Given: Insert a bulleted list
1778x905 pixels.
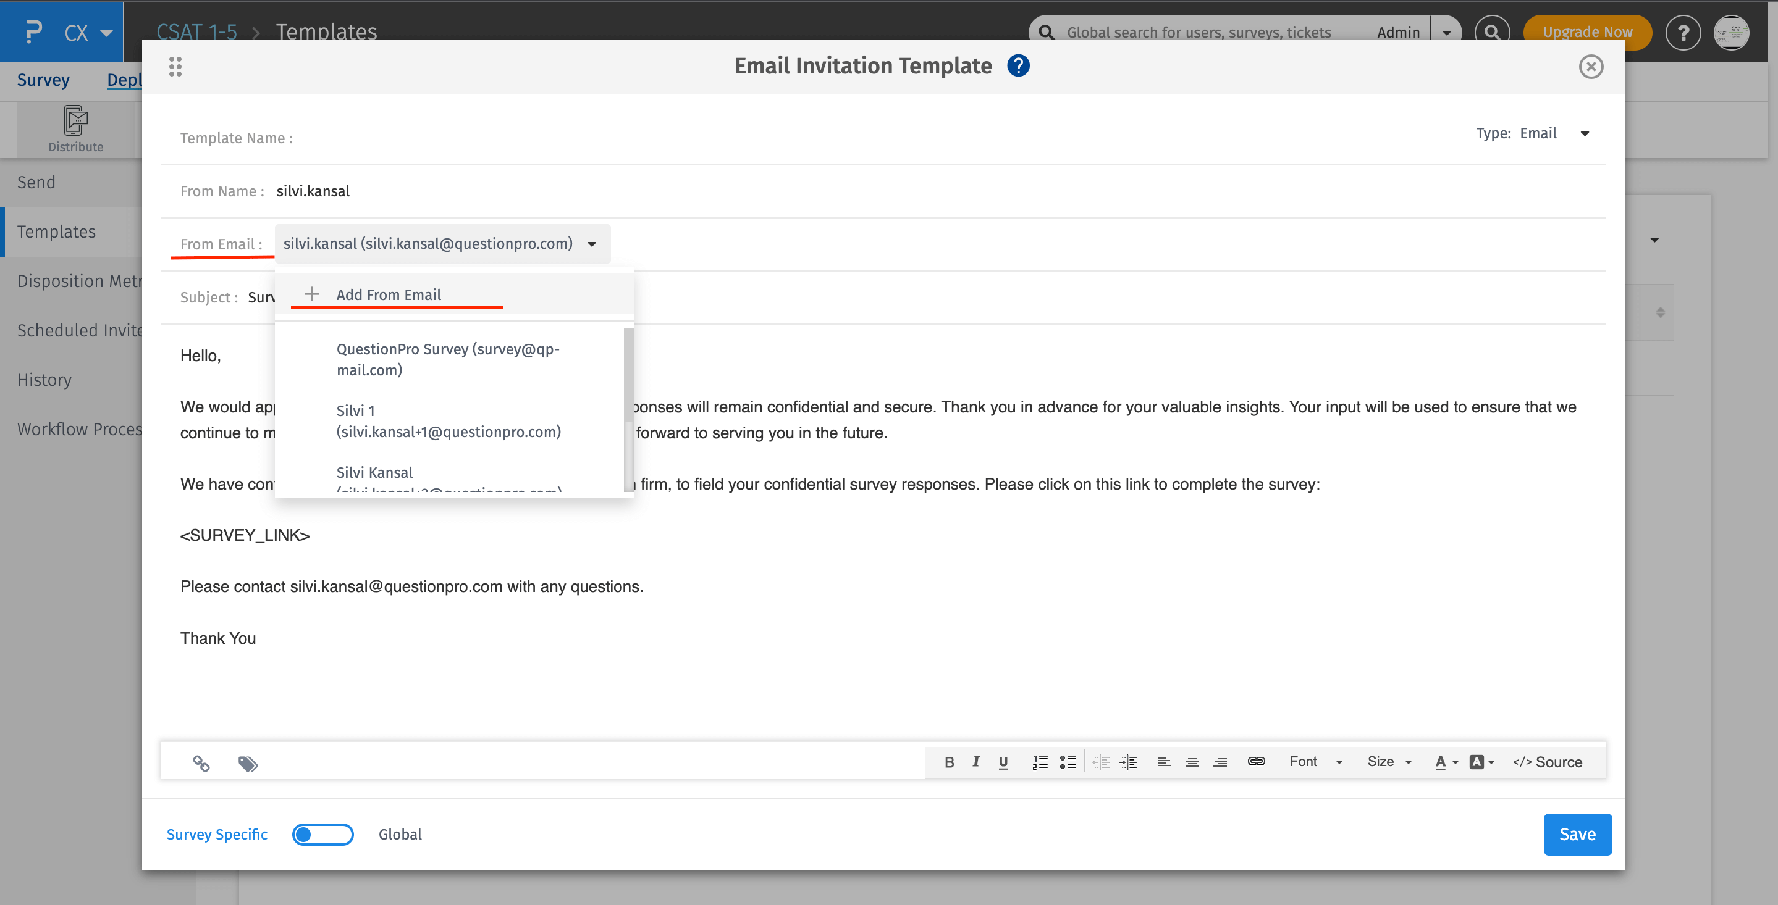Looking at the screenshot, I should tap(1068, 762).
